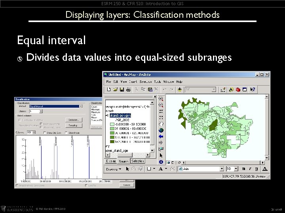Click the Fixed Zoom In icon

click(x=161, y=111)
